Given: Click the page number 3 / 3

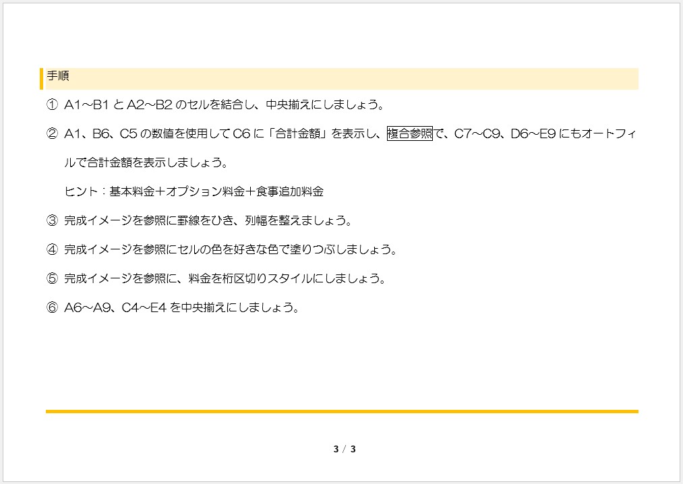Looking at the screenshot, I should point(345,449).
